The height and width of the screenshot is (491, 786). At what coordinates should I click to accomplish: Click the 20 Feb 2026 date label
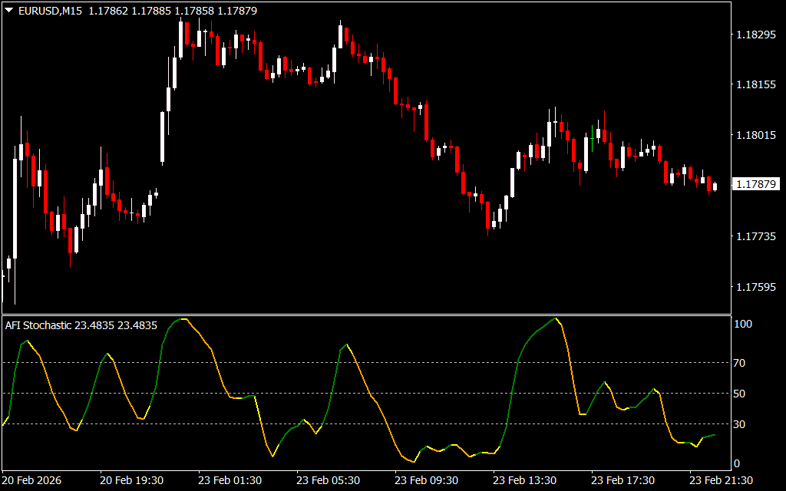point(32,480)
